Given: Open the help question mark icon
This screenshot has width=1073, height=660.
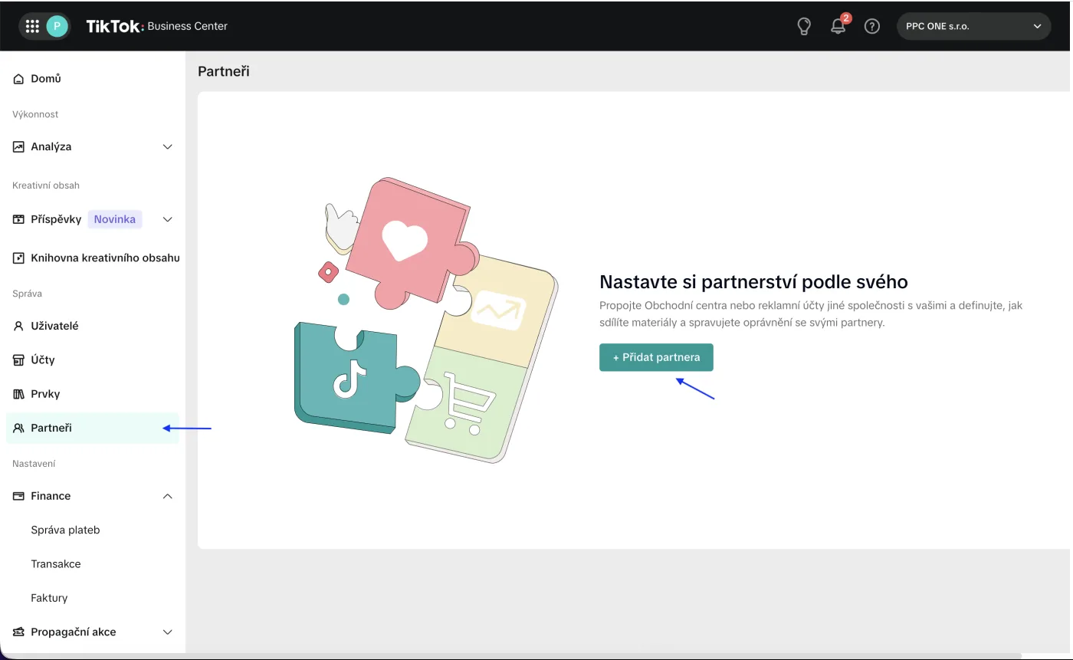Looking at the screenshot, I should [x=872, y=26].
